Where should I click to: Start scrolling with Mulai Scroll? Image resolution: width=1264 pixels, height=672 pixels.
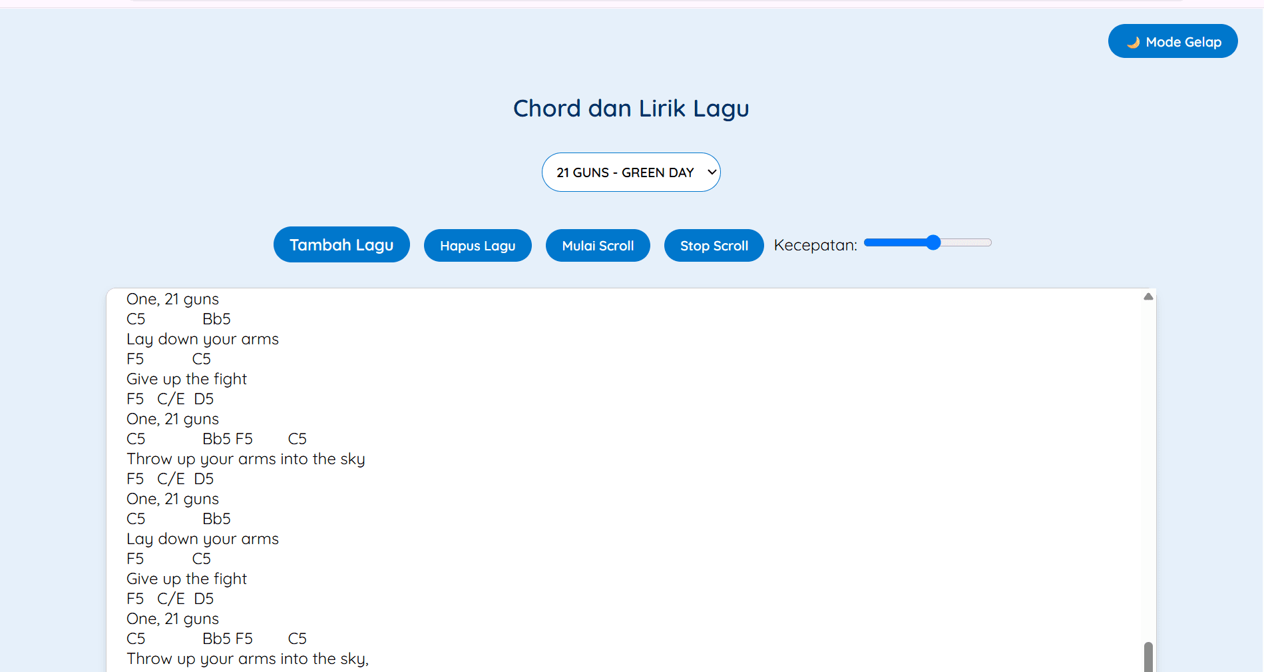[x=598, y=246]
